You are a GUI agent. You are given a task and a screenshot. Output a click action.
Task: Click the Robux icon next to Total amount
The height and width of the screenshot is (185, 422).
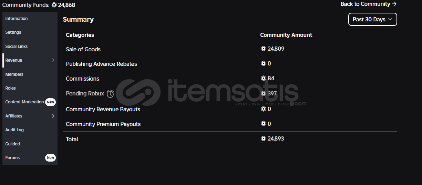click(x=264, y=138)
